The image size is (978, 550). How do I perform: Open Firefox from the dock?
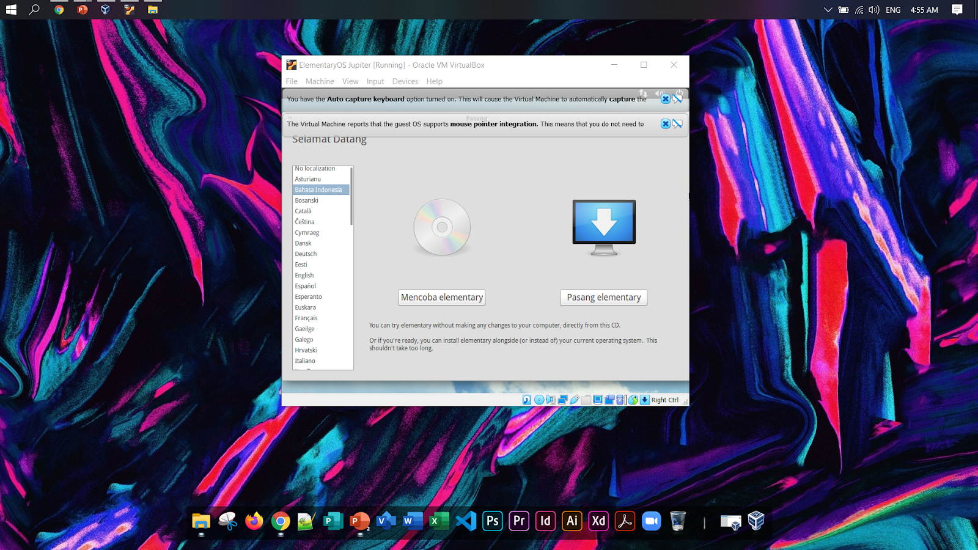pyautogui.click(x=254, y=521)
